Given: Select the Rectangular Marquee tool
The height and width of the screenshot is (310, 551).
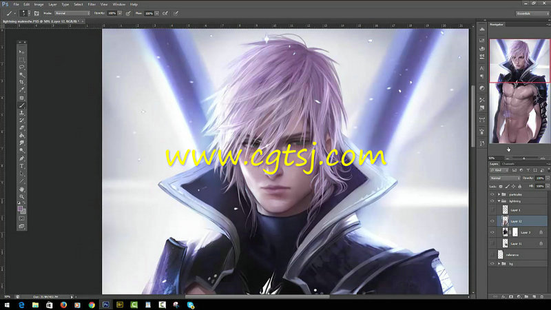Looking at the screenshot, I should [x=22, y=59].
